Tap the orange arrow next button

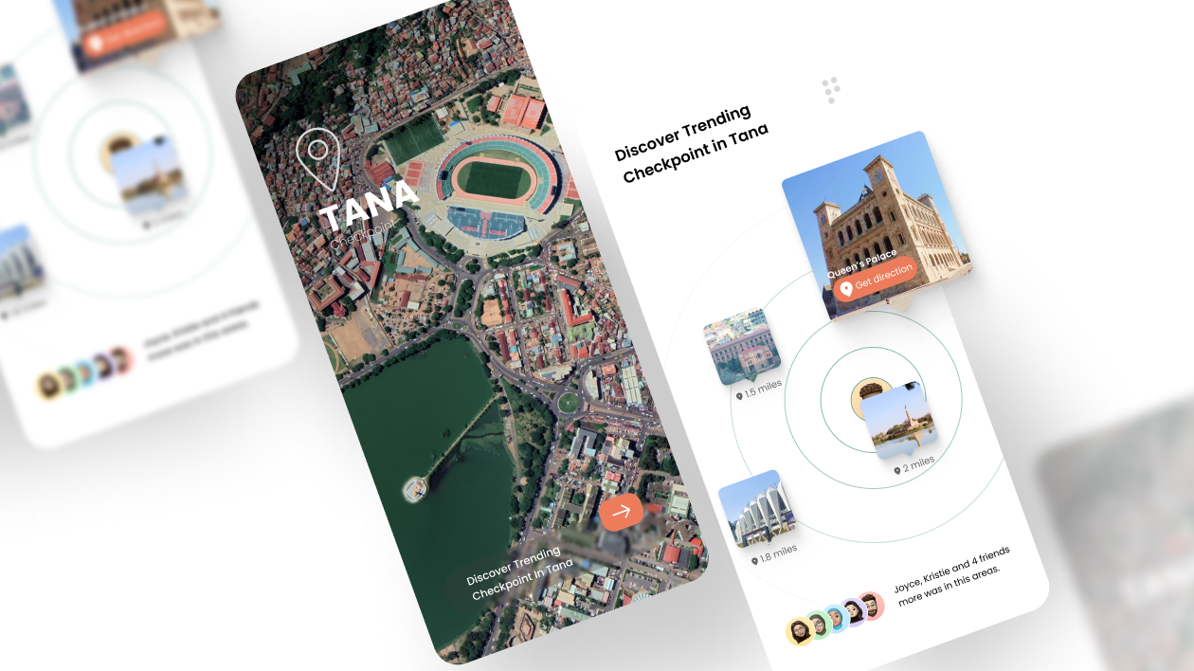coord(621,512)
